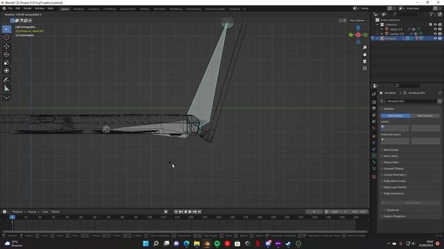Disable Collection in renders camera icon
The height and width of the screenshot is (249, 444).
[440, 25]
